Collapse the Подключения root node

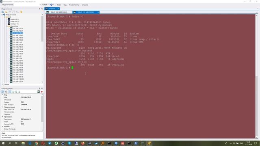coord(2,15)
